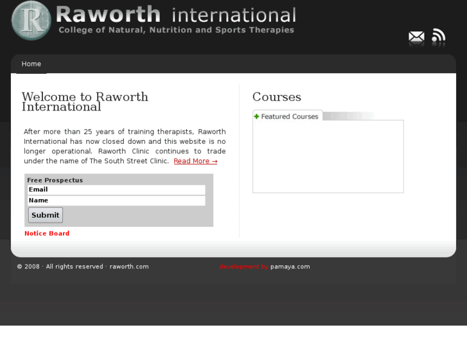Follow the Read More link

pyautogui.click(x=195, y=161)
